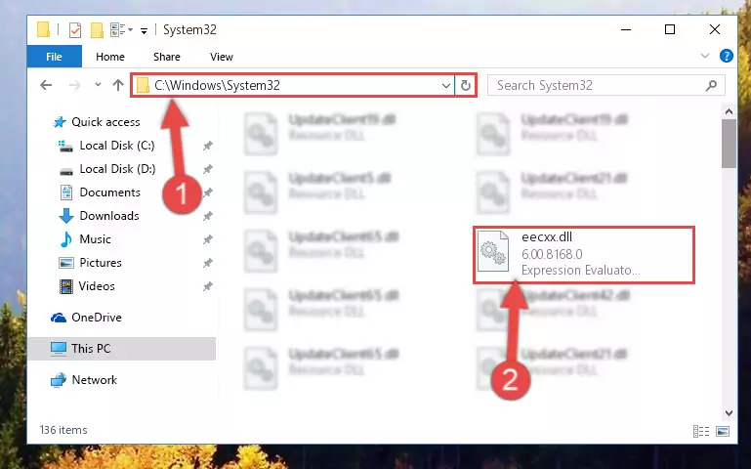The image size is (751, 469).
Task: Click the pin icon next to Videos
Action: point(207,286)
